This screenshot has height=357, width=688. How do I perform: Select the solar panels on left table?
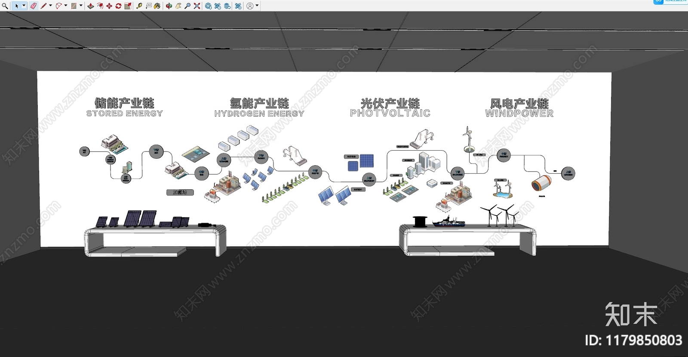tap(142, 219)
